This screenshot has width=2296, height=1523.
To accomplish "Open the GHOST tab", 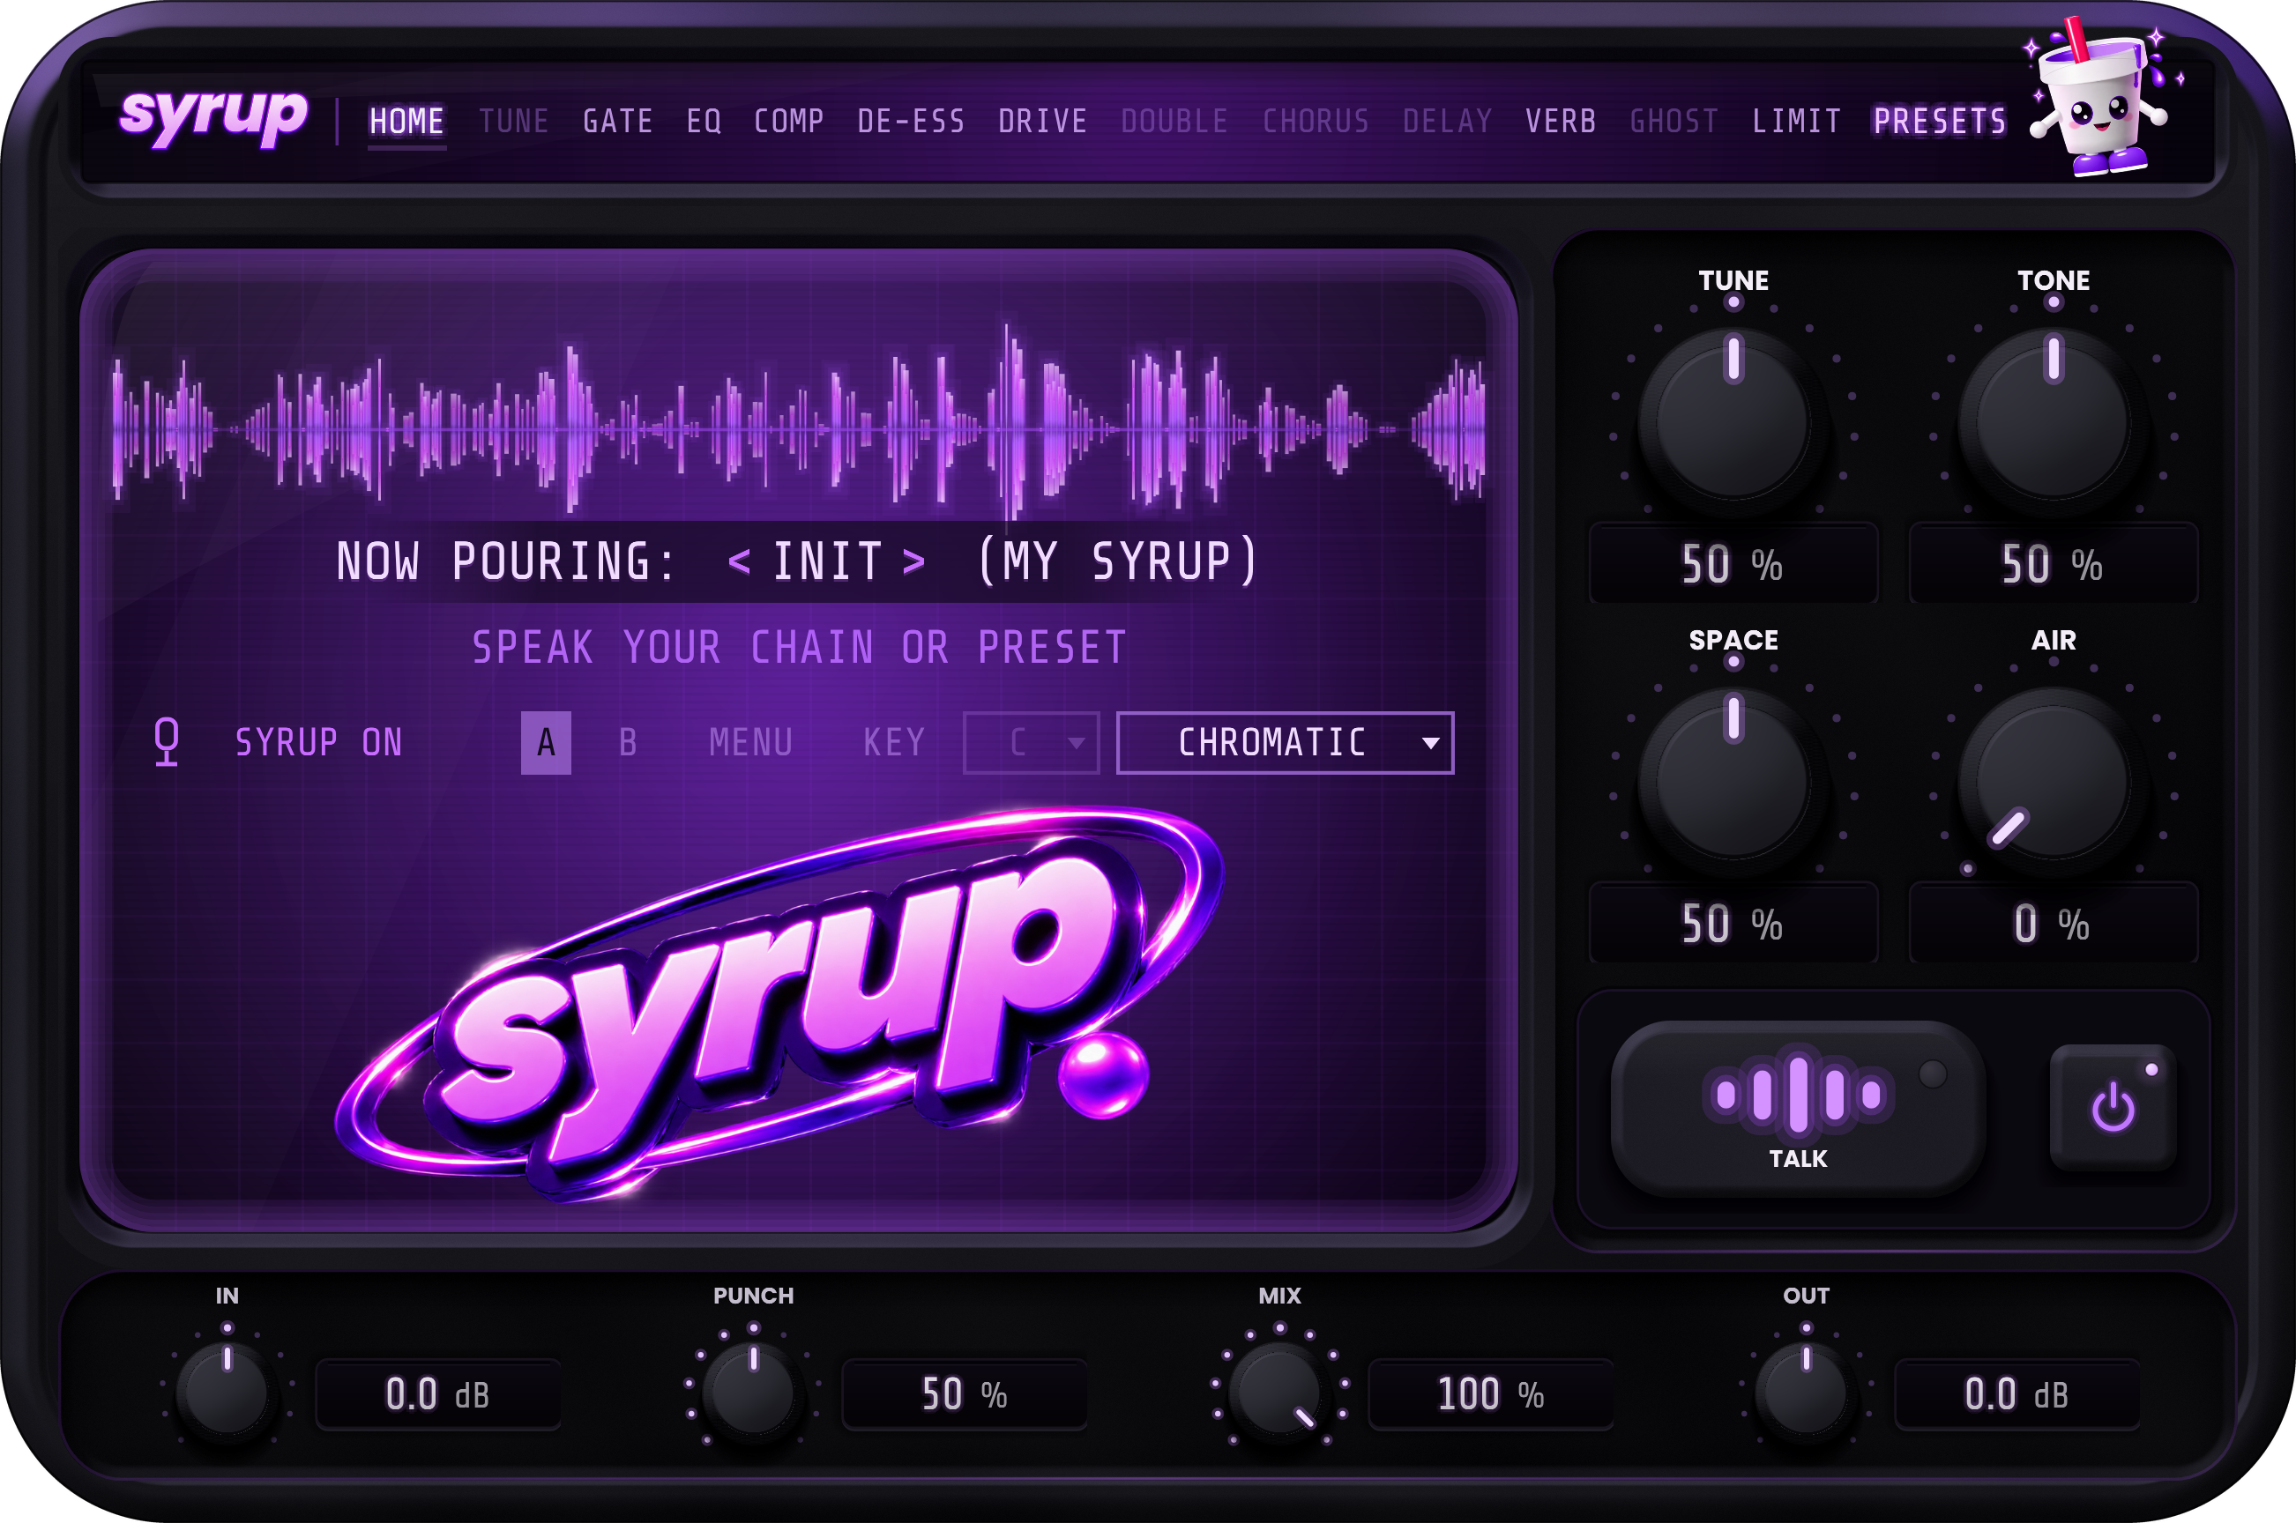I will (x=1674, y=122).
